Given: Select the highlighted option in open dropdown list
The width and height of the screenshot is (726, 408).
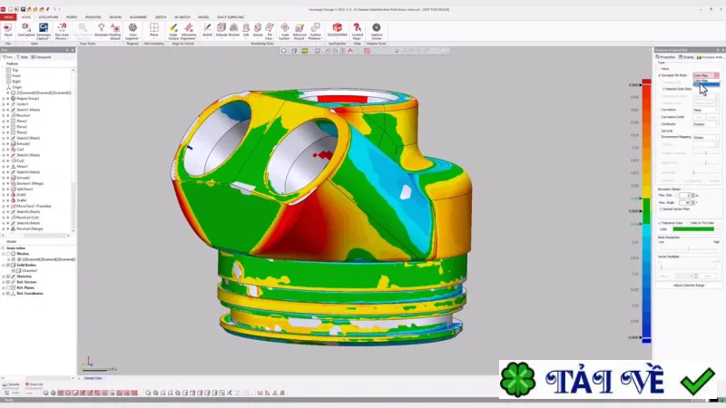Looking at the screenshot, I should click(x=706, y=84).
